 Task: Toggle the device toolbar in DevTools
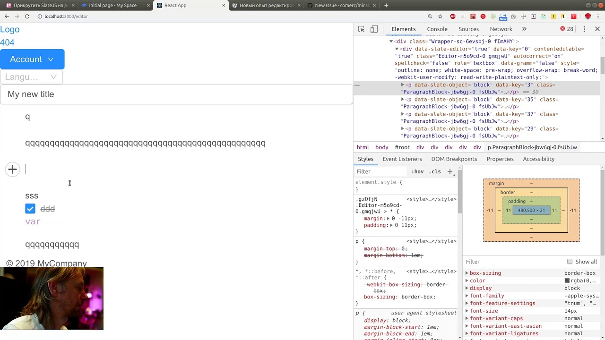374,29
